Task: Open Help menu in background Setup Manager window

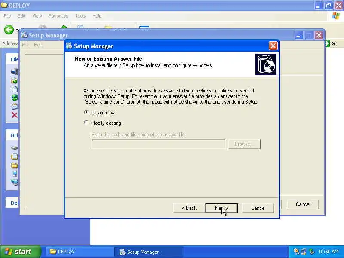Action: point(38,45)
